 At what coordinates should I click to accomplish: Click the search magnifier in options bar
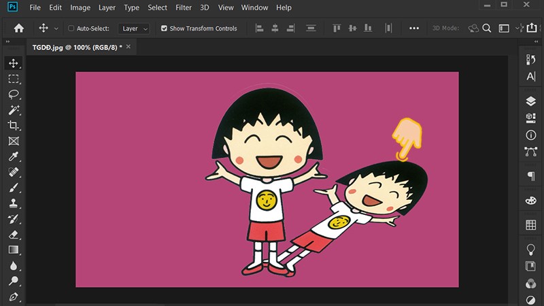point(487,29)
